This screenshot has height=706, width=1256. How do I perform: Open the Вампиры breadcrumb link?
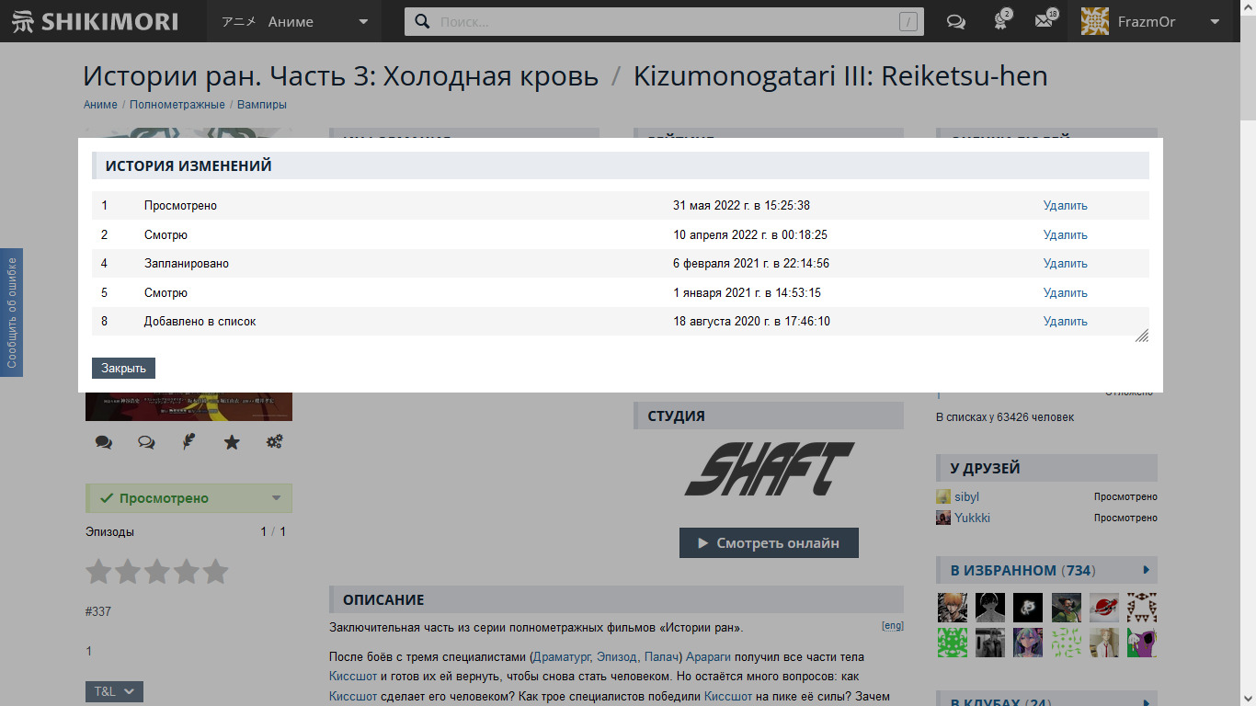(262, 105)
